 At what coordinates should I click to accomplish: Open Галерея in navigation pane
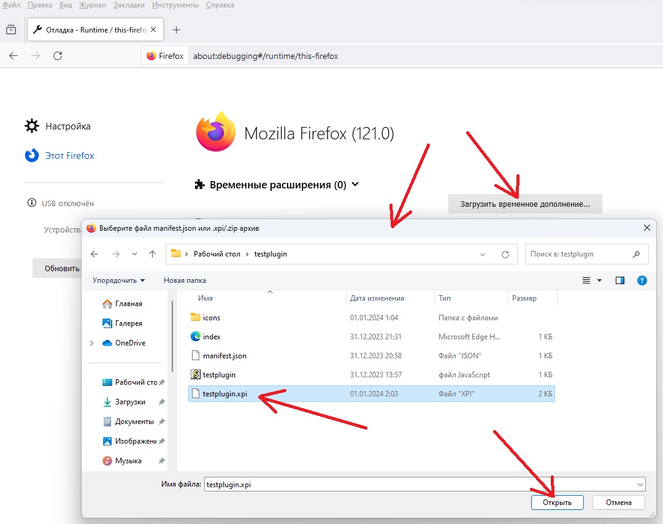click(x=123, y=323)
